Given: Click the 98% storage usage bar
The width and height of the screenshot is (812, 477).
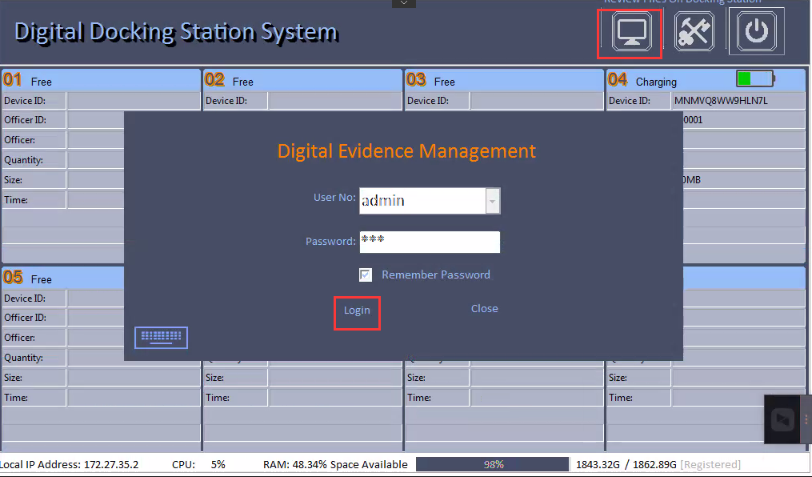Looking at the screenshot, I should pos(493,464).
